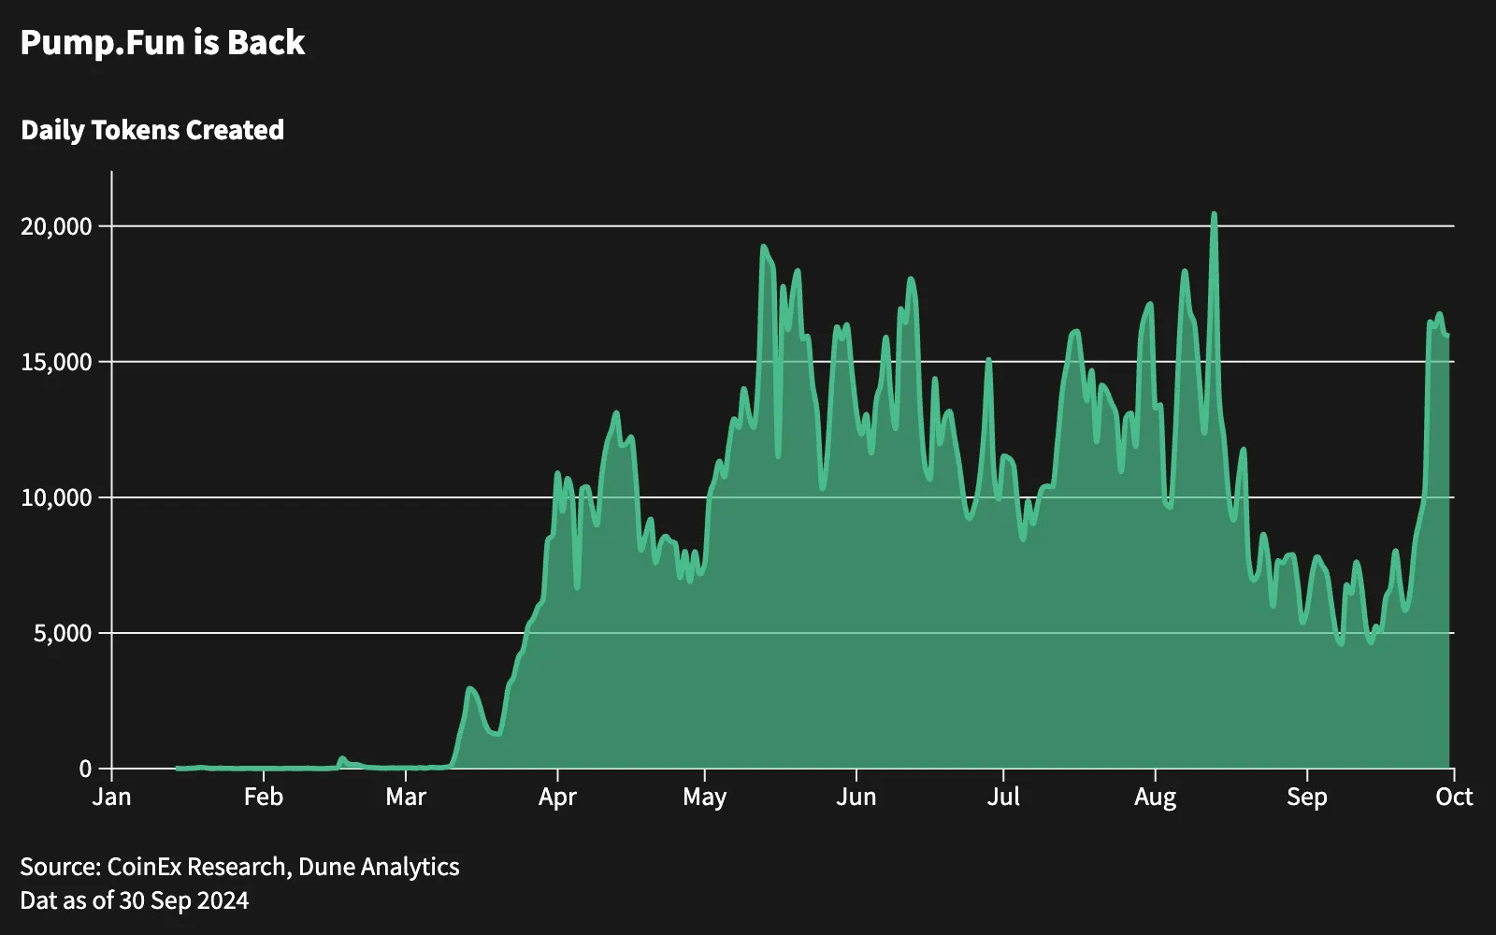Screen dimensions: 1496x935
Task: Click the 15,000 y-axis label
Action: [x=56, y=362]
